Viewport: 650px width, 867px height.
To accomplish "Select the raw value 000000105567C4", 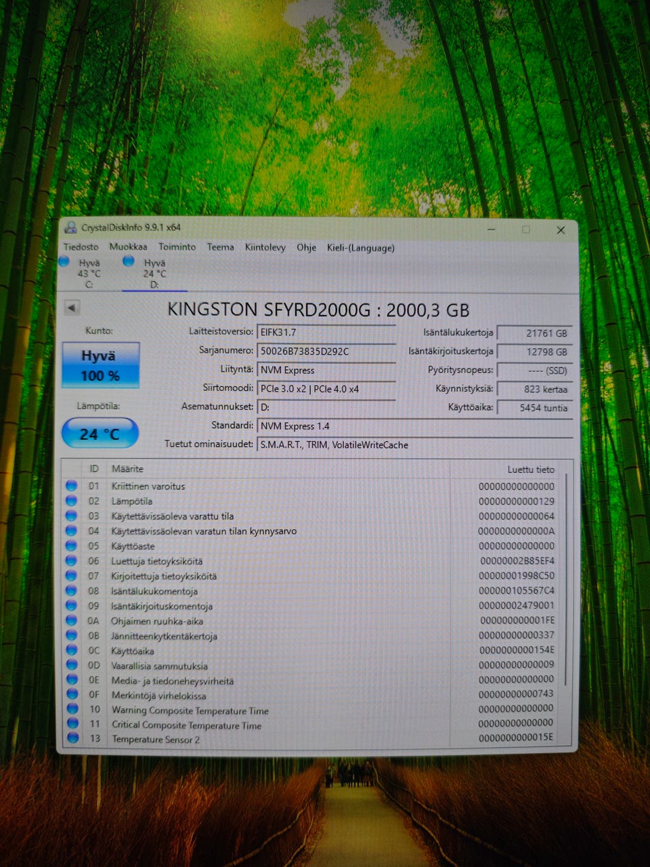I will (x=517, y=591).
